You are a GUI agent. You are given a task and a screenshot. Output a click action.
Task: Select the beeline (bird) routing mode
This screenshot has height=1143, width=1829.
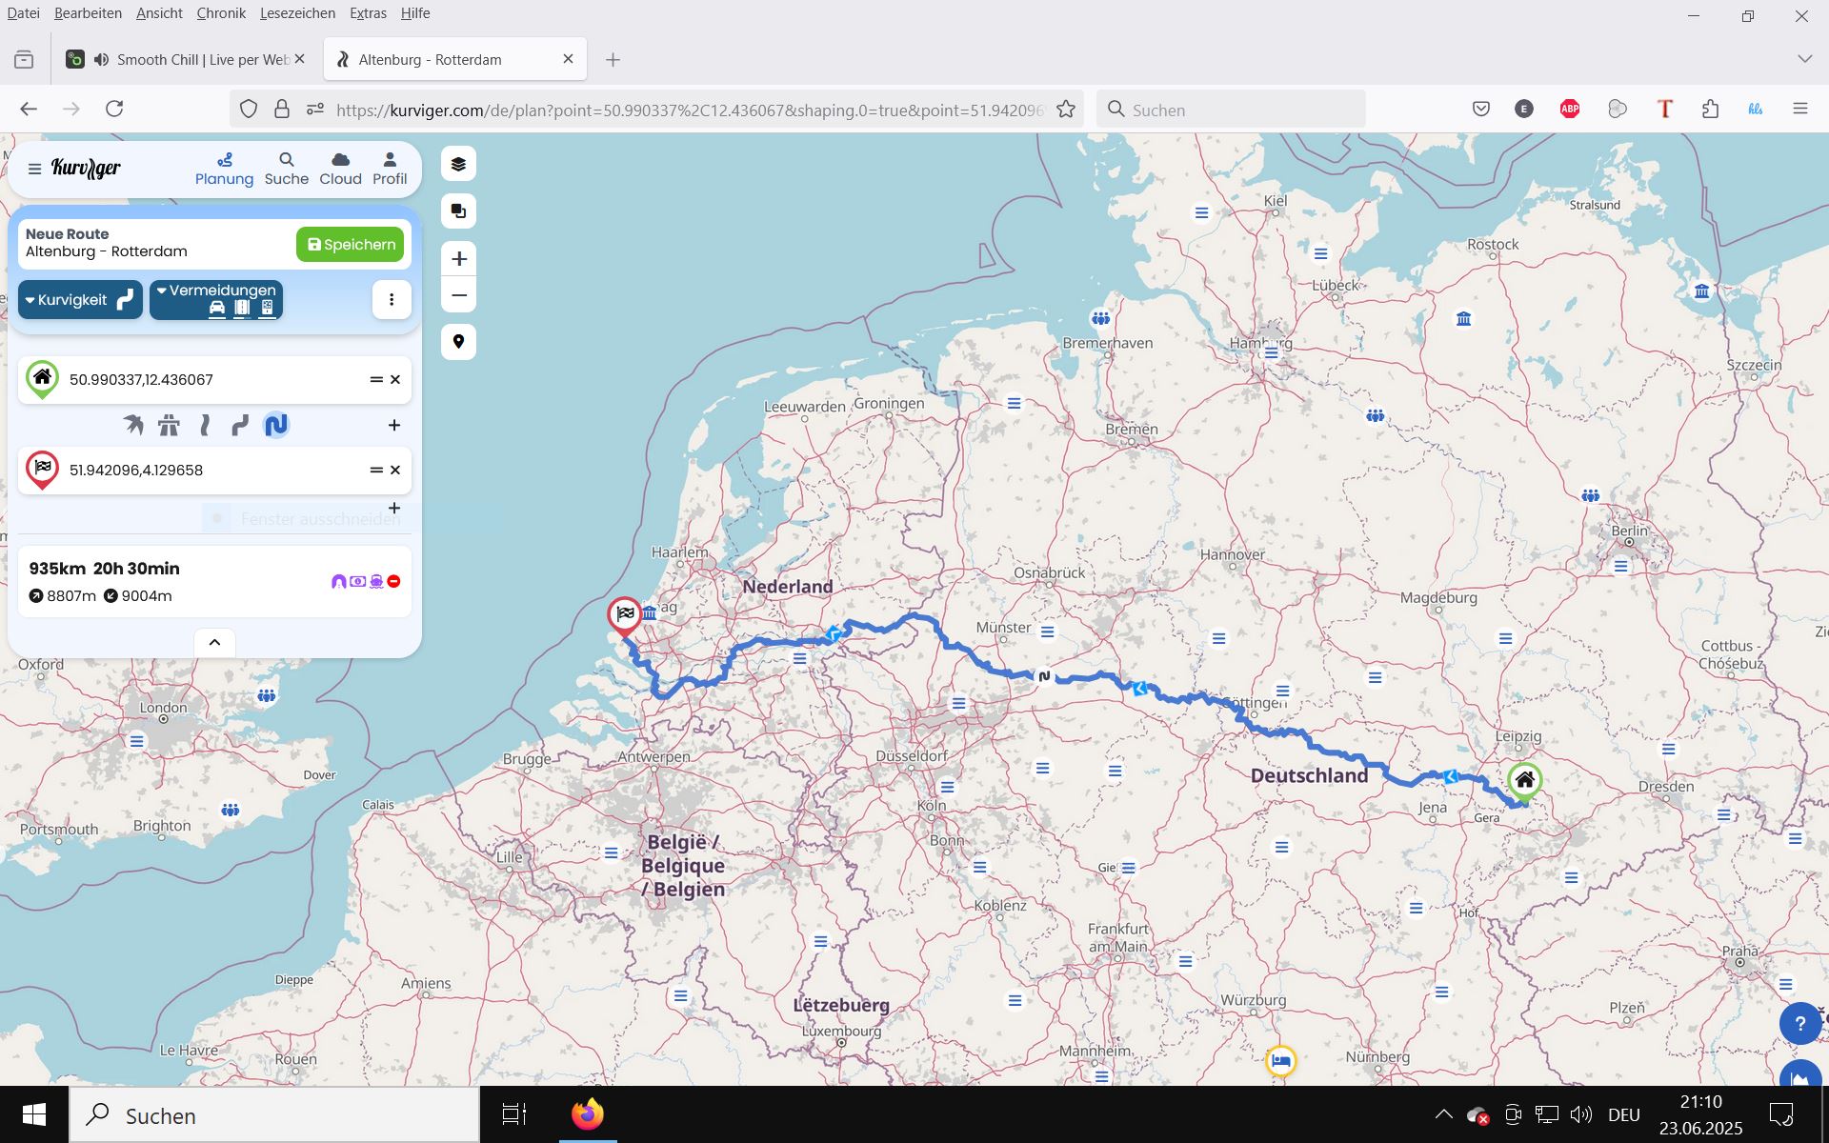(x=133, y=425)
